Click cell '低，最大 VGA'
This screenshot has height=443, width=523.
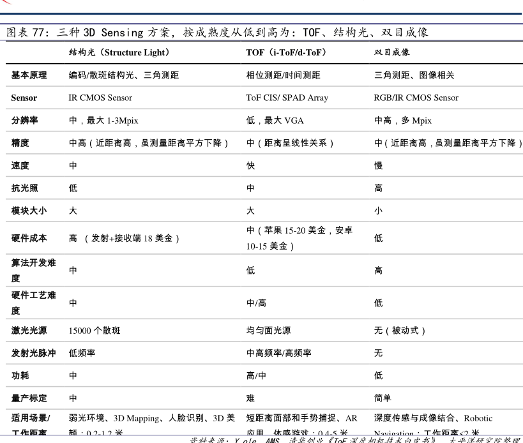pos(275,121)
